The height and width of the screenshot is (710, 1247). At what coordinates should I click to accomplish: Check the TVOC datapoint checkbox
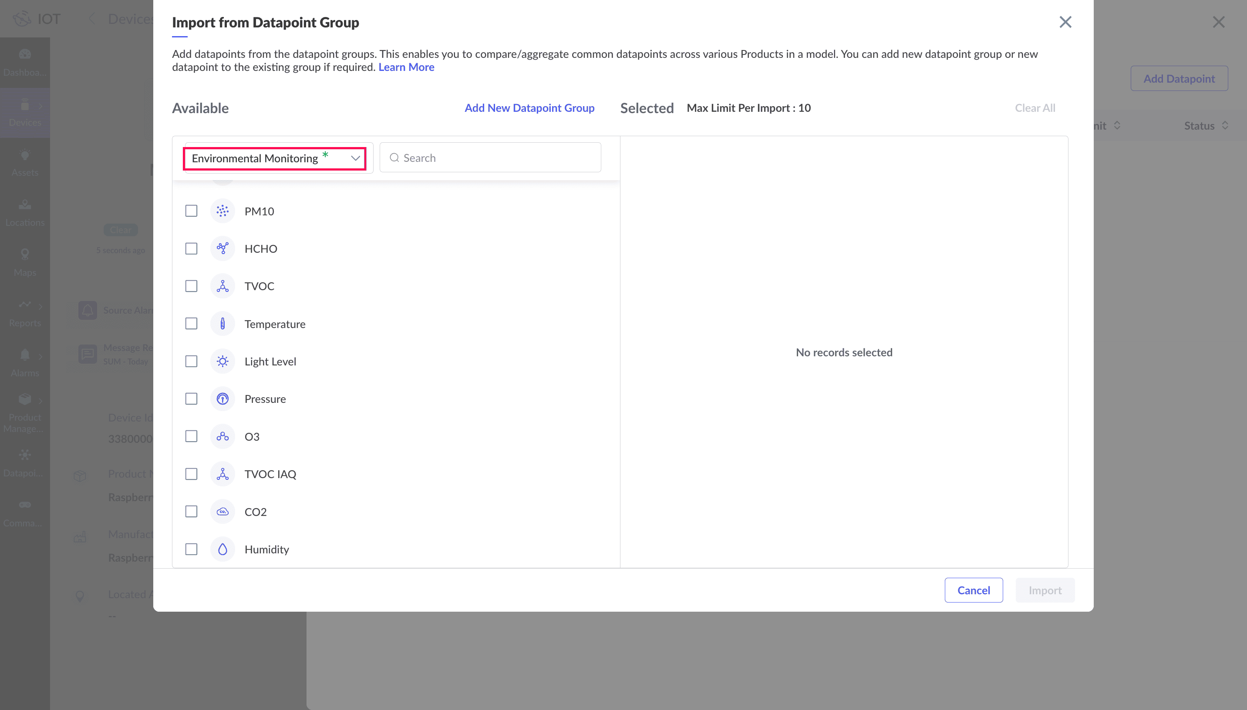pyautogui.click(x=191, y=286)
